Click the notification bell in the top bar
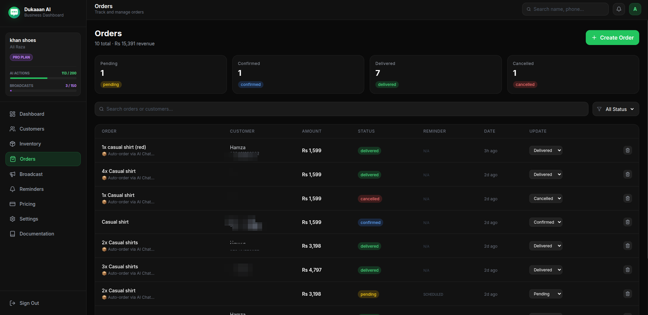Screen dimensions: 648x315 (x=619, y=9)
